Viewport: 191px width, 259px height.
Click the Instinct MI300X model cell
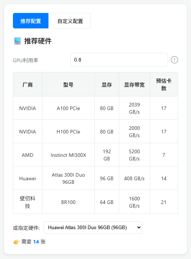coord(68,155)
